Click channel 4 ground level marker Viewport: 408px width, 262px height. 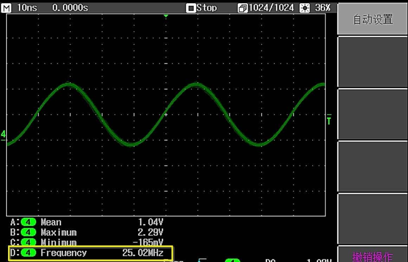click(x=3, y=135)
